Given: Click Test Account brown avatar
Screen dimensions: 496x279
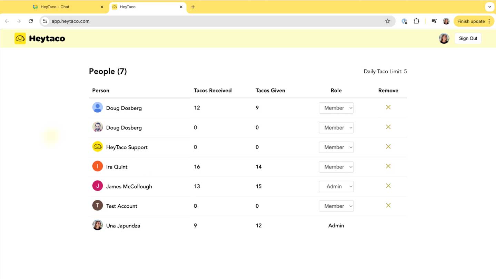Looking at the screenshot, I should point(98,206).
